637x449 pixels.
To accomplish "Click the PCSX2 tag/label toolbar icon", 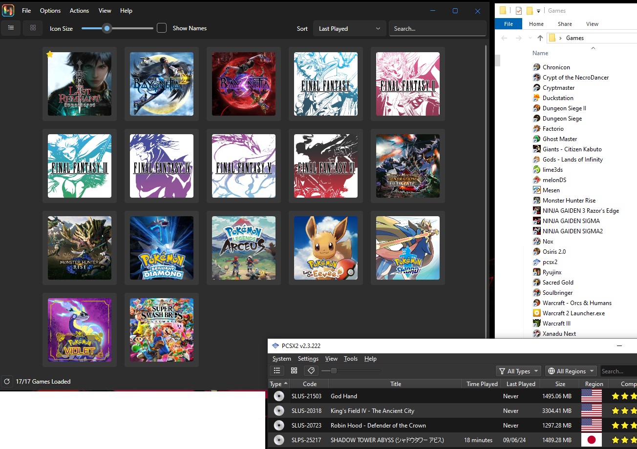I will click(311, 371).
